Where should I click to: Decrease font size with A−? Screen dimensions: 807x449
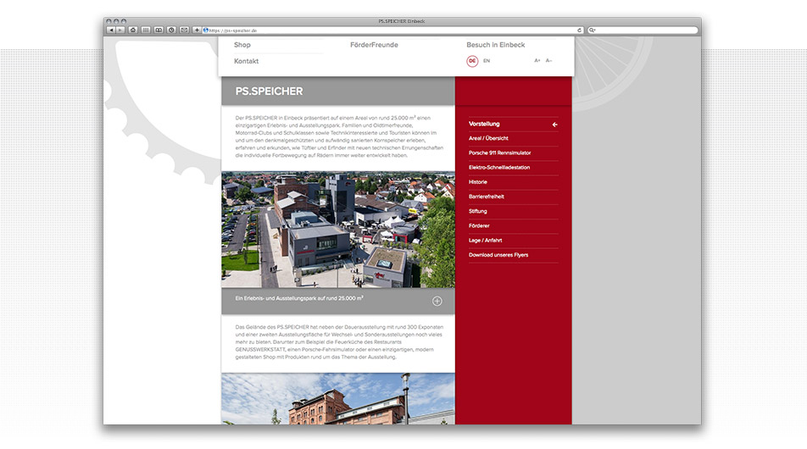tap(549, 61)
